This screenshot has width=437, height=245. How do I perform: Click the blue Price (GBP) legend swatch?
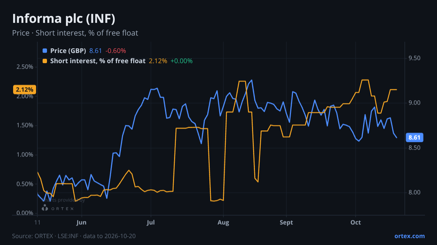(x=45, y=51)
